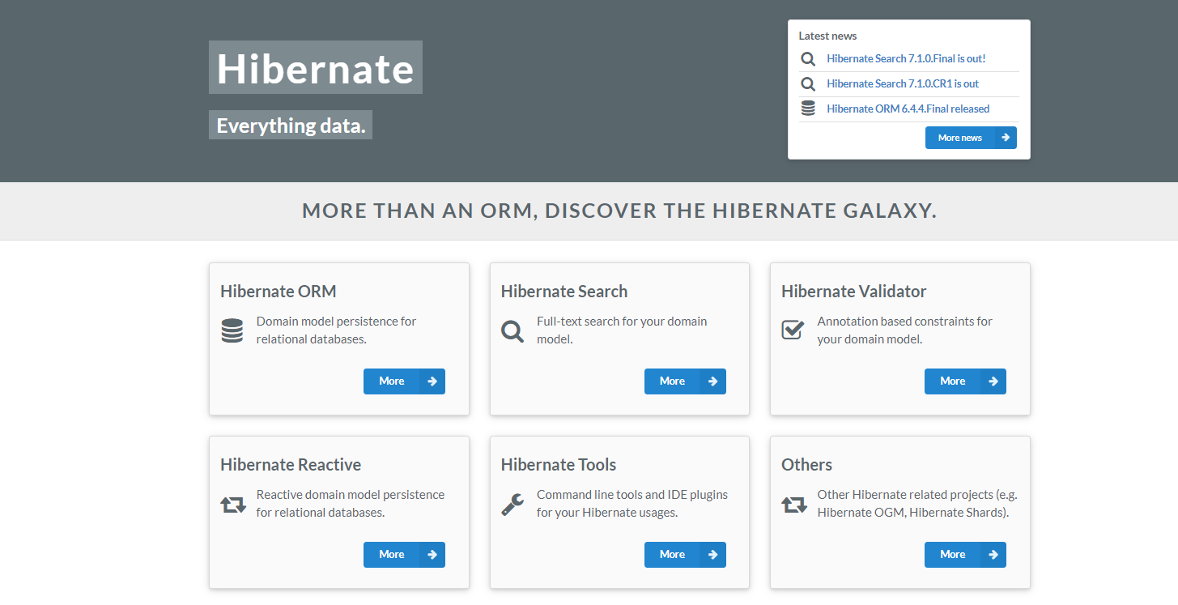Click the 'Everything data.' tagline
This screenshot has width=1178, height=605.
click(x=291, y=126)
